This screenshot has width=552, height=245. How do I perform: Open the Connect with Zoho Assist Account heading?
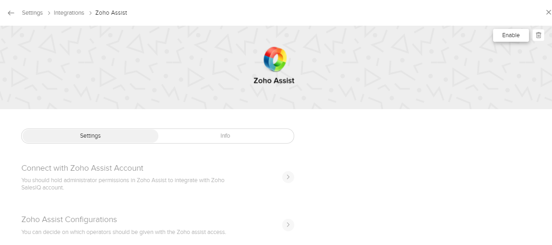[82, 168]
